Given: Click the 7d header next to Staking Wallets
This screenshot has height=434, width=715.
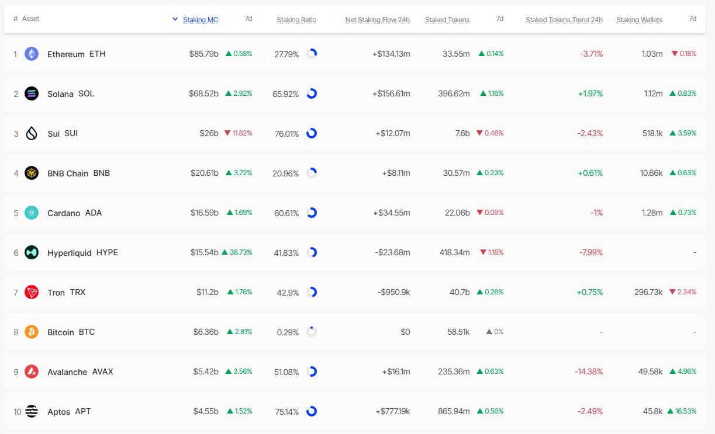Looking at the screenshot, I should pos(693,19).
